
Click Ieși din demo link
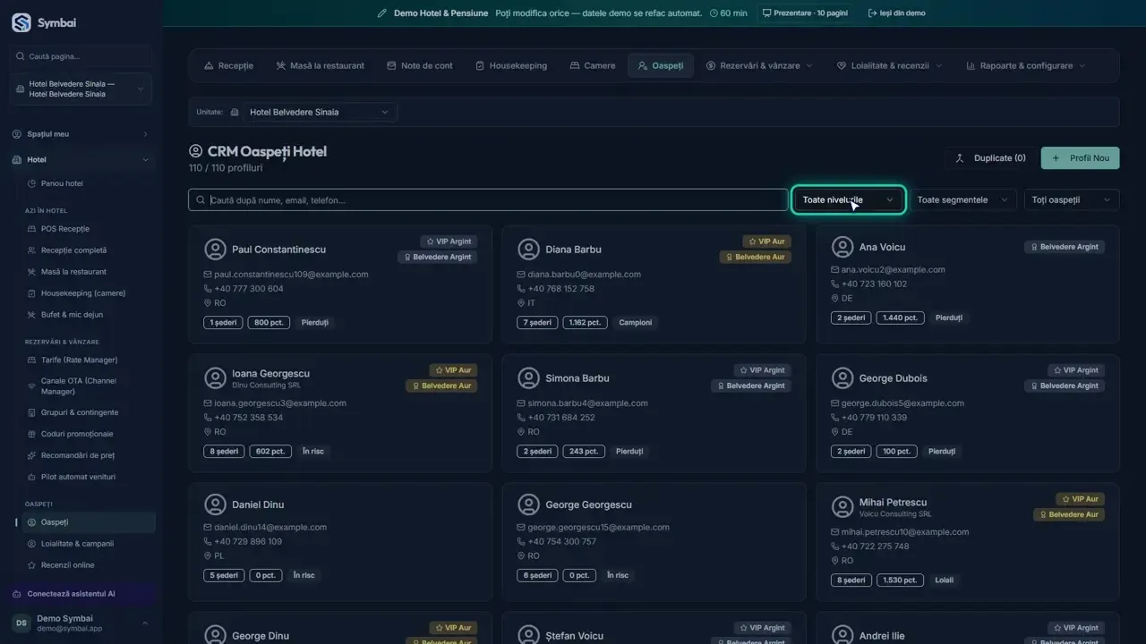[897, 13]
